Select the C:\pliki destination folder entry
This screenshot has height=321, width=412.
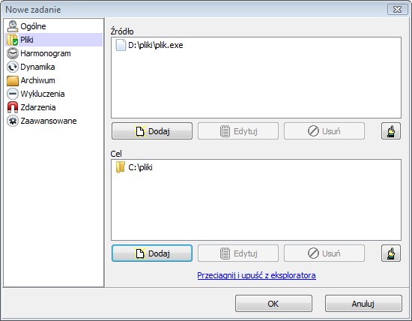134,167
